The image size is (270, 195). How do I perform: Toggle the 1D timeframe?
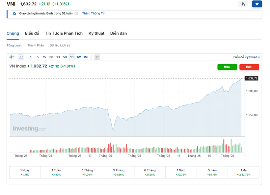pyautogui.click(x=72, y=57)
